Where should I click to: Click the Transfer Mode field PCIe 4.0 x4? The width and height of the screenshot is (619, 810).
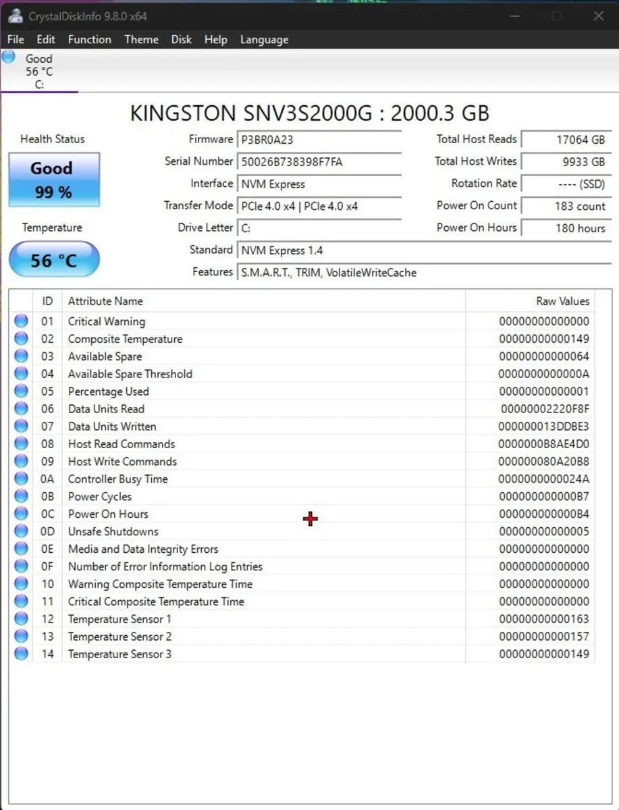pyautogui.click(x=319, y=206)
